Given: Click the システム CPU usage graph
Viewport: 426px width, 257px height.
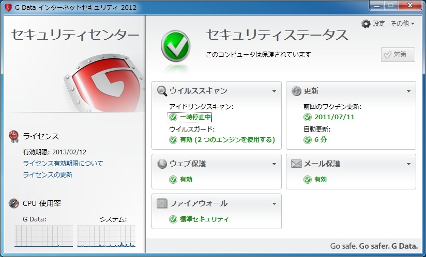Looking at the screenshot, I should click(x=106, y=236).
